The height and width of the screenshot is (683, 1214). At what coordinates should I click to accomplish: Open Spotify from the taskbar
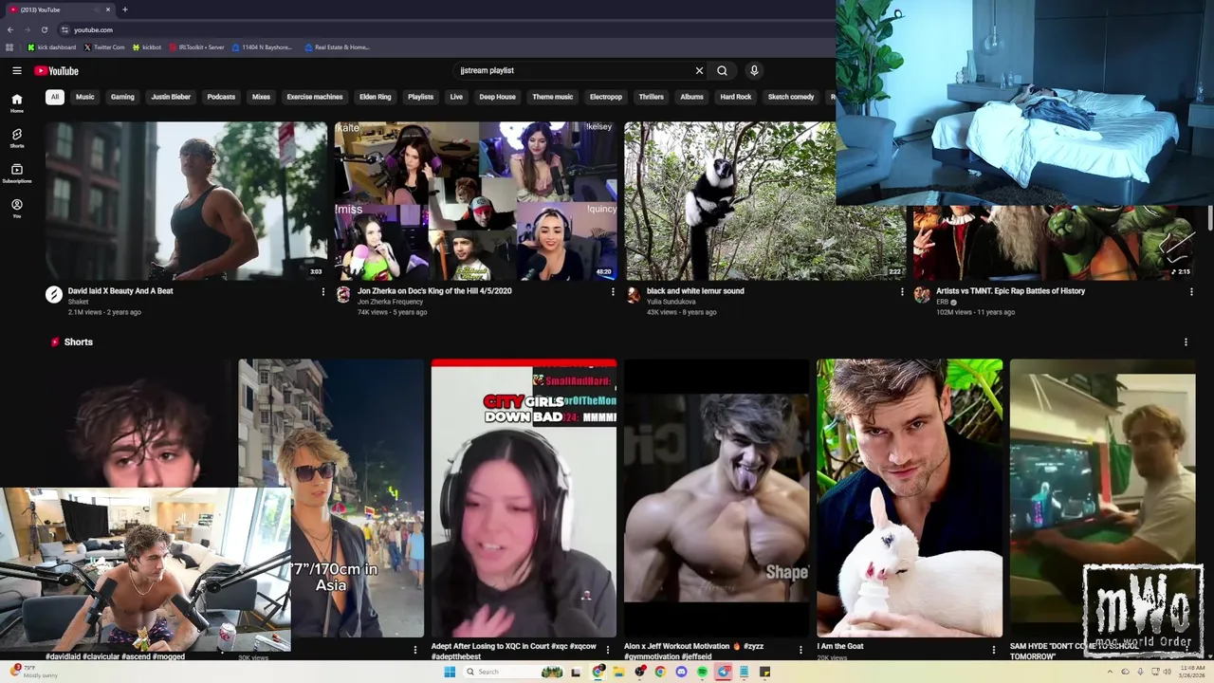point(702,672)
